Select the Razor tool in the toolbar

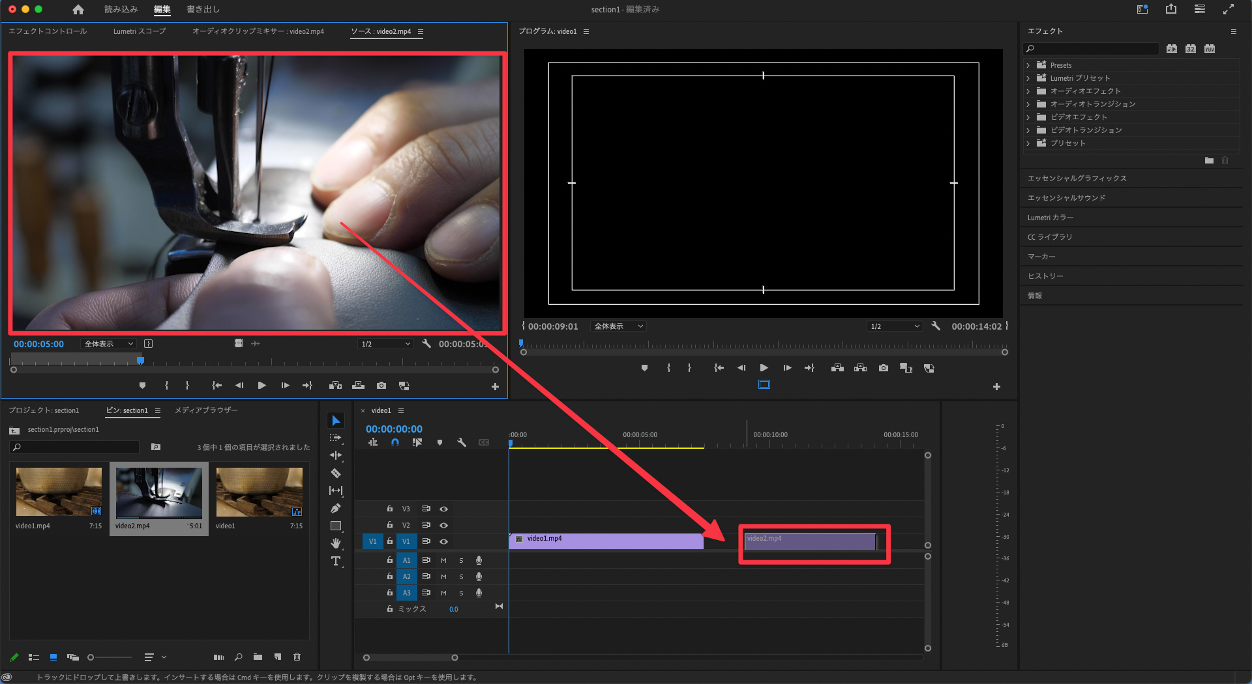[336, 474]
